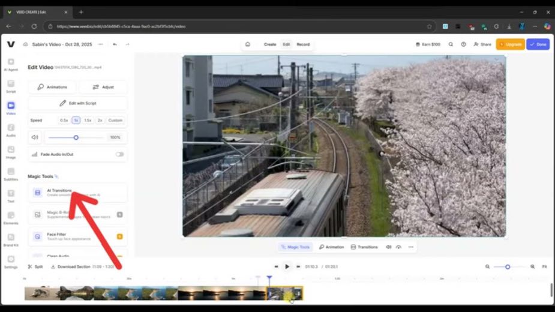The image size is (555, 312).
Task: Set speed to 0.5x
Action: 64,121
